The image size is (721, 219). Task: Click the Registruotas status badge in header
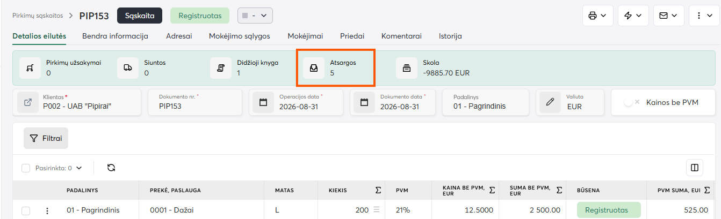click(200, 16)
